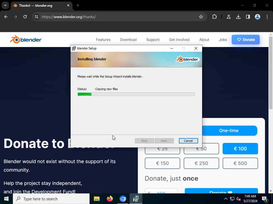This screenshot has width=273, height=204.
Task: Open Chrome Labs flask icon
Action: [x=229, y=17]
